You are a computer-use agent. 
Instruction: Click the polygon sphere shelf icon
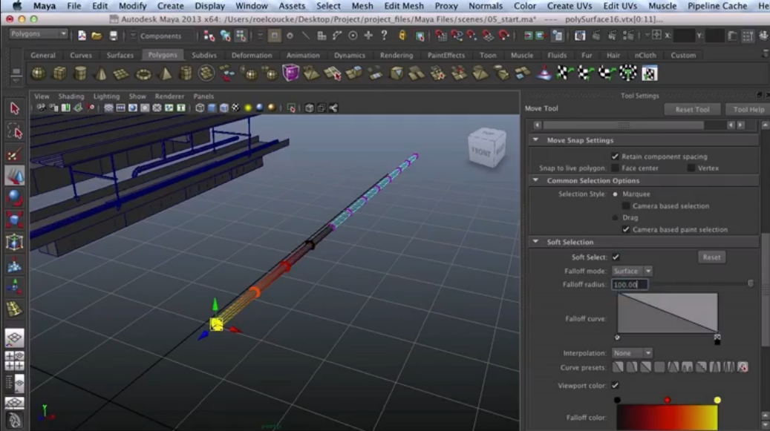[x=39, y=73]
